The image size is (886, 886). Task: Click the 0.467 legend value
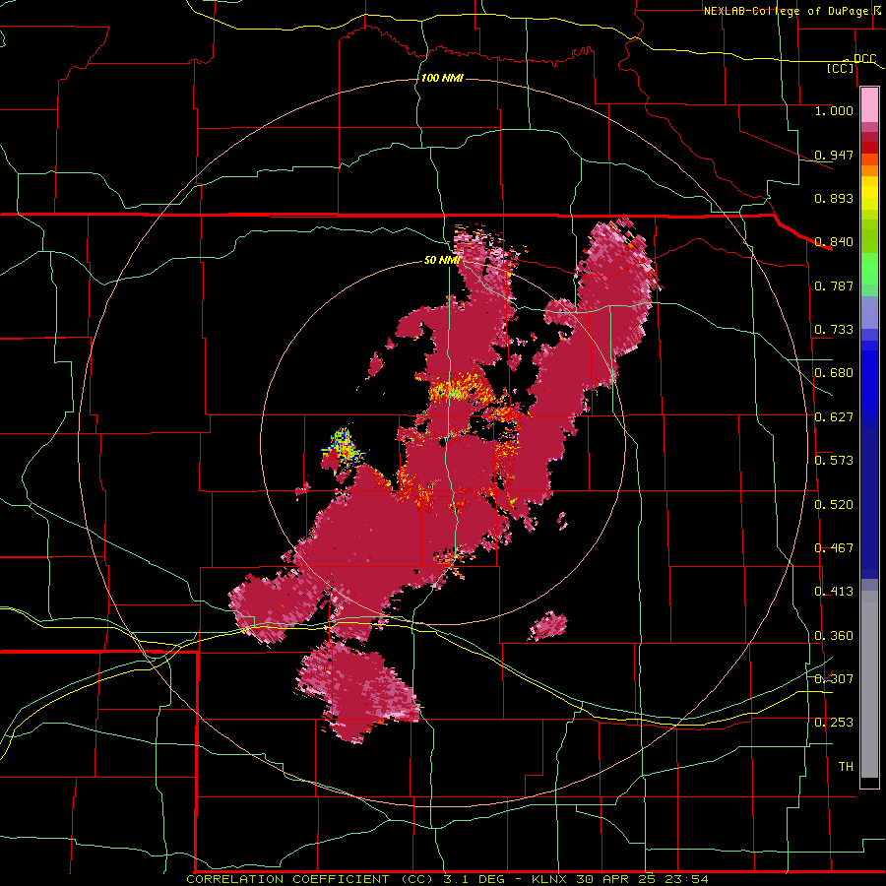[x=834, y=548]
